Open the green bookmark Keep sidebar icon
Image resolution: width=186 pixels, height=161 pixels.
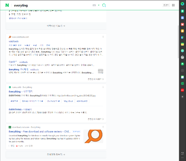point(183,64)
